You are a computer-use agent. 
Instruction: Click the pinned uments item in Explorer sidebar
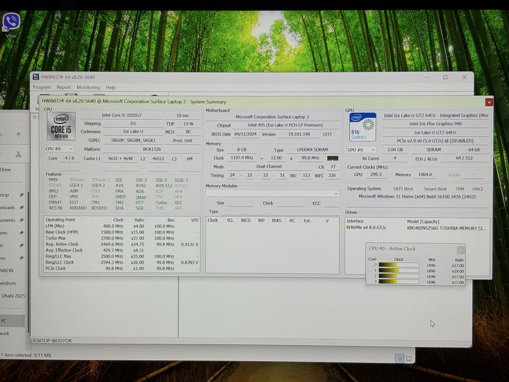point(12,220)
